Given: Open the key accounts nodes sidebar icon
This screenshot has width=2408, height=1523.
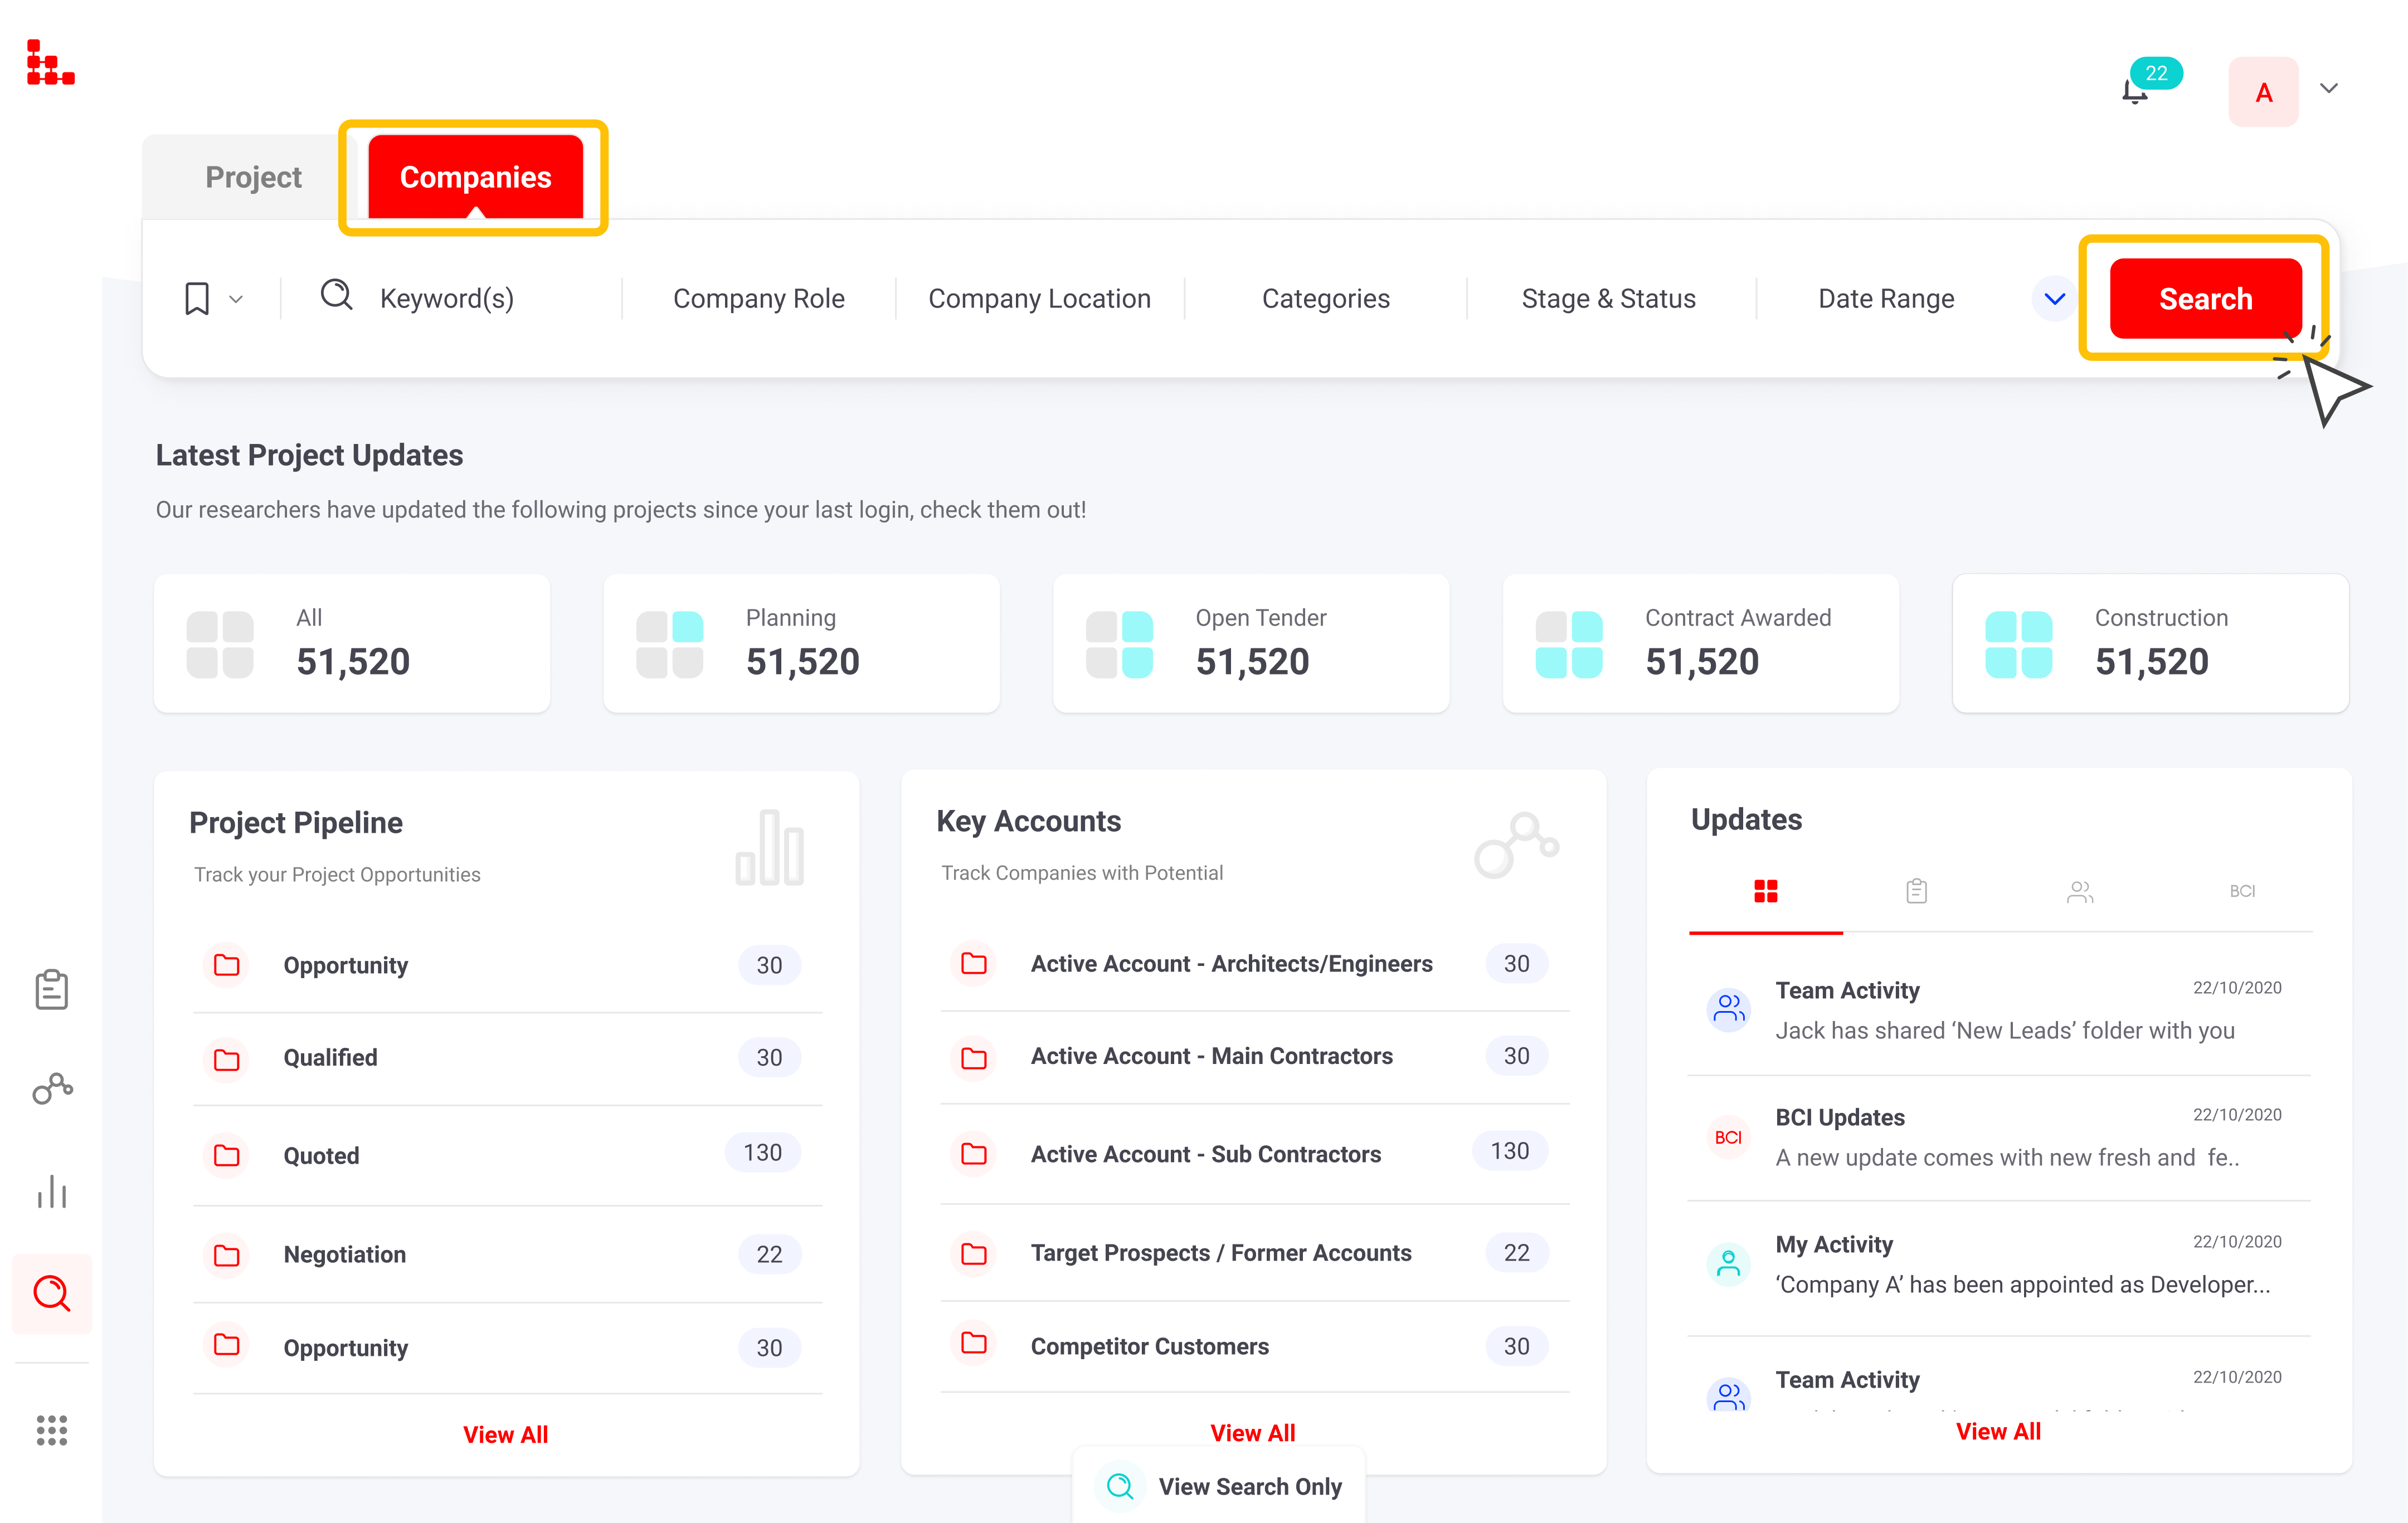Looking at the screenshot, I should (52, 1088).
